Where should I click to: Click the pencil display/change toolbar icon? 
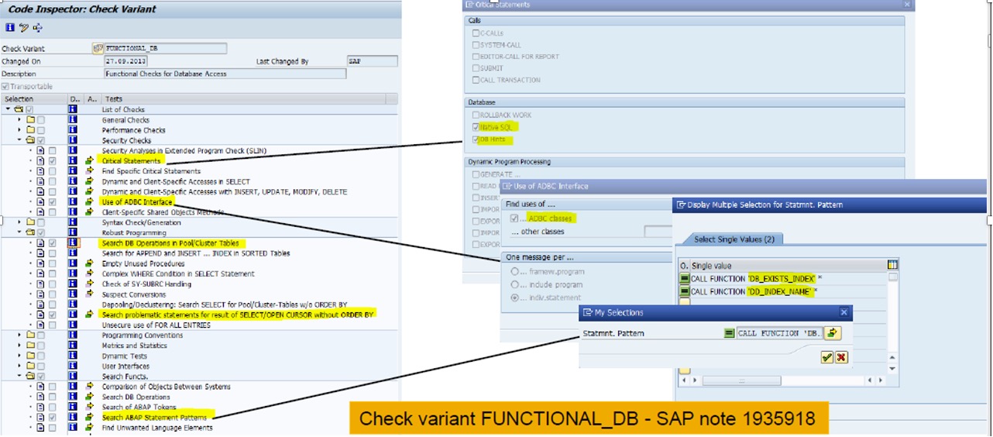[x=24, y=28]
